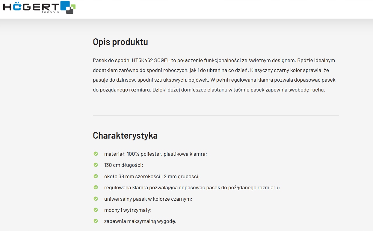
Task: Click the product name 'HT5K462 SOGEL' in the description
Action: (151, 60)
